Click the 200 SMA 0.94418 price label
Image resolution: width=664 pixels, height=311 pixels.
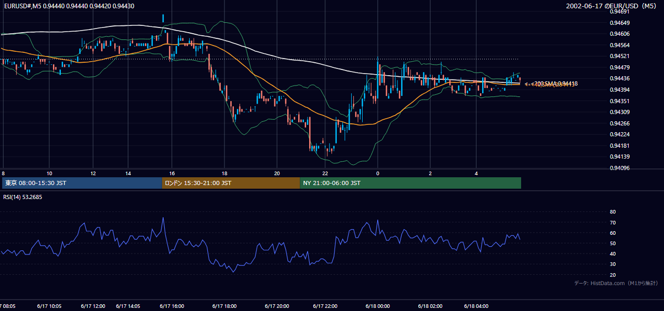coord(554,83)
